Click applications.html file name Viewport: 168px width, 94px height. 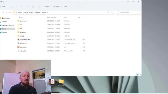[25, 40]
